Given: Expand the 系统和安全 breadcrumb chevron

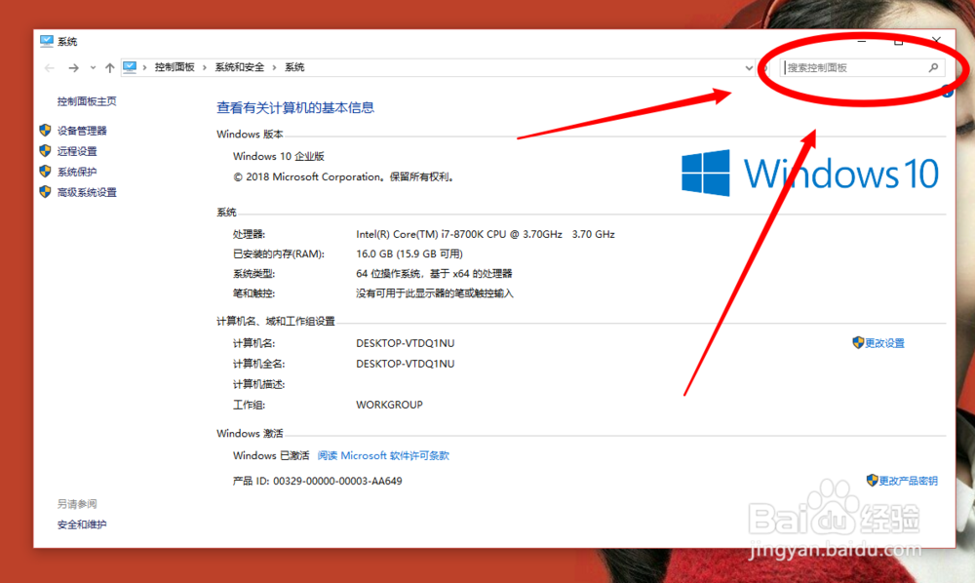Looking at the screenshot, I should [x=276, y=66].
